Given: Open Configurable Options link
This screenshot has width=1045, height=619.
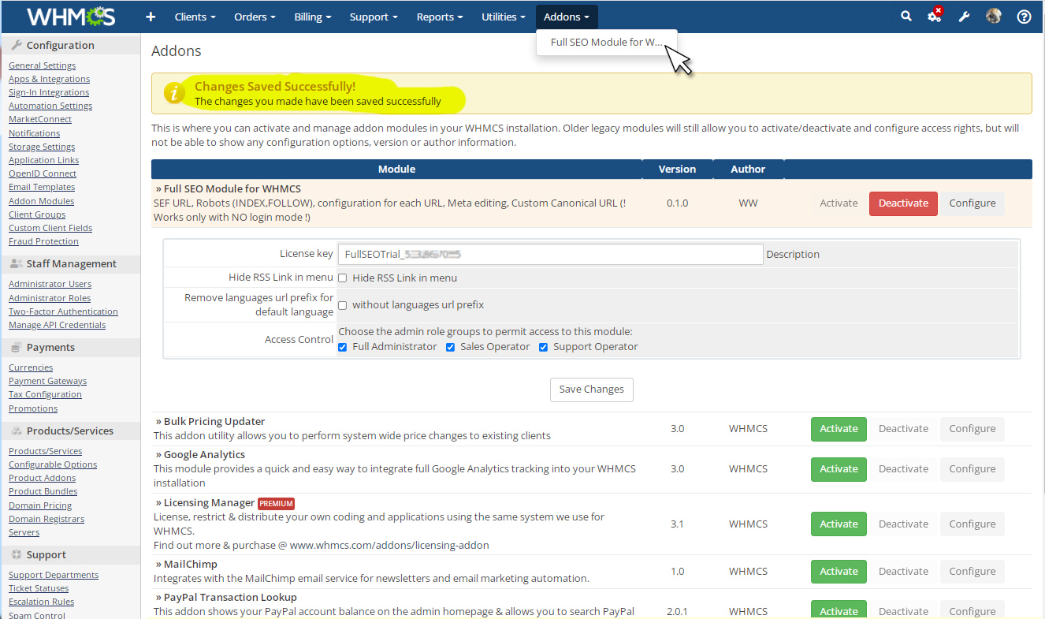Looking at the screenshot, I should (53, 464).
